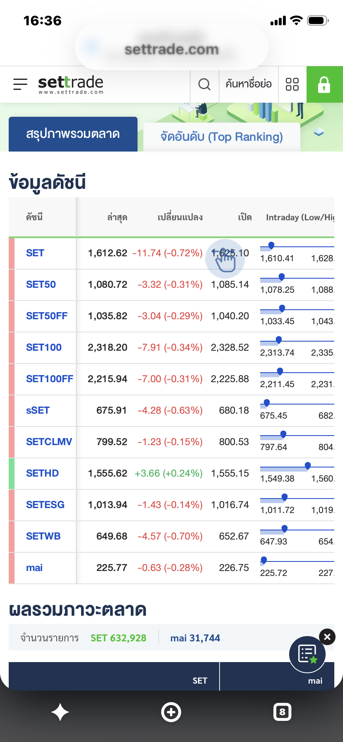The height and width of the screenshot is (742, 343).
Task: Switch to จัดอันดับ (Top Ranking) tab
Action: pyautogui.click(x=222, y=137)
